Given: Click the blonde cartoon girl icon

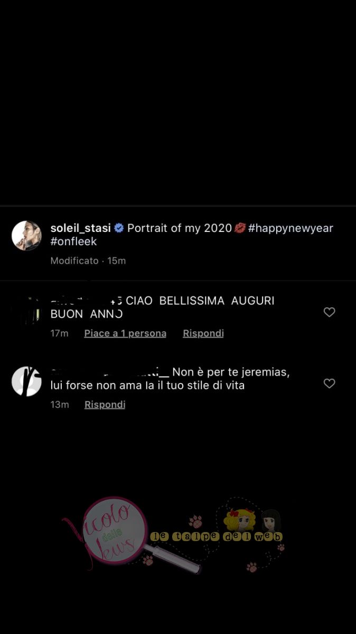Looking at the screenshot, I should pos(240,520).
